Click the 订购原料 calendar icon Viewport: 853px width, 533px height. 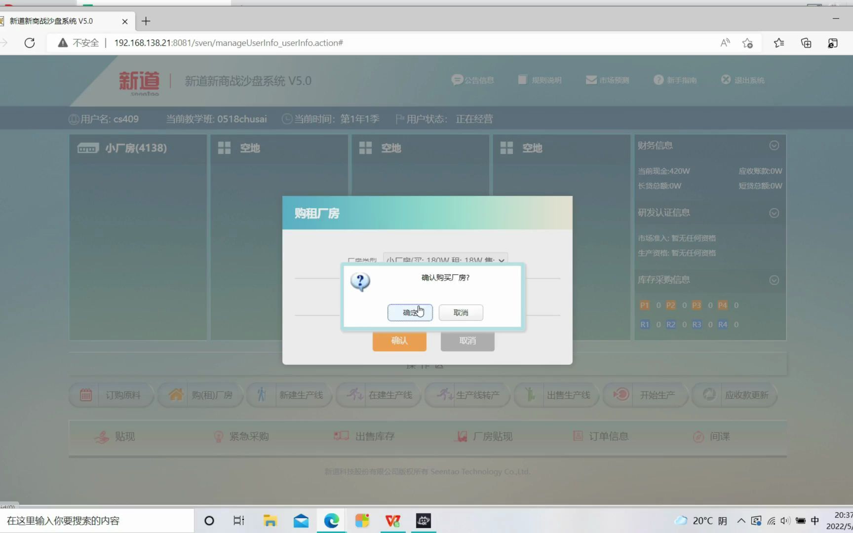pos(86,395)
